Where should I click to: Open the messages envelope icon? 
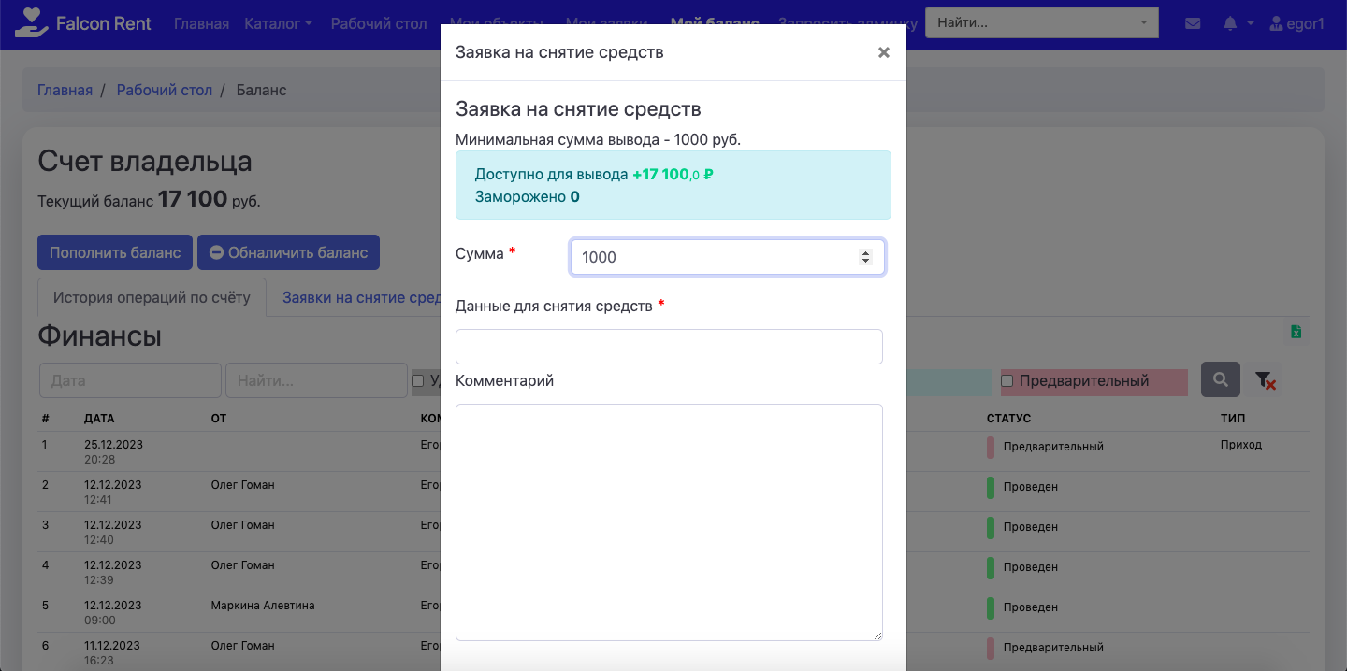(x=1193, y=24)
